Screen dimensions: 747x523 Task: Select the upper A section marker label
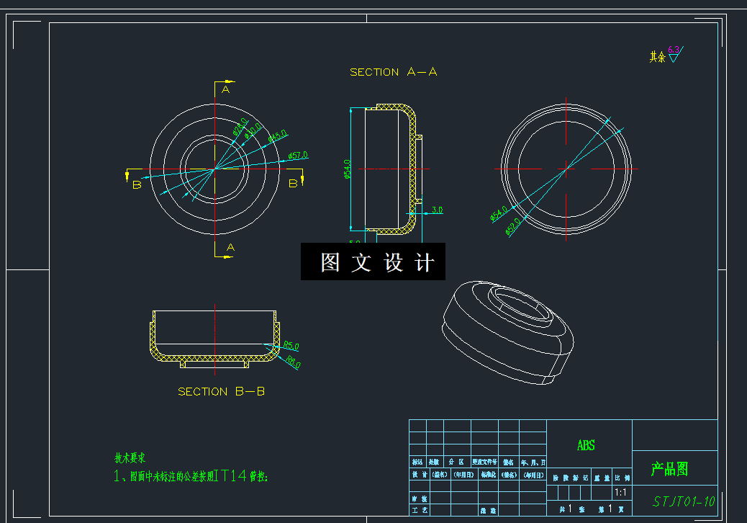click(226, 89)
